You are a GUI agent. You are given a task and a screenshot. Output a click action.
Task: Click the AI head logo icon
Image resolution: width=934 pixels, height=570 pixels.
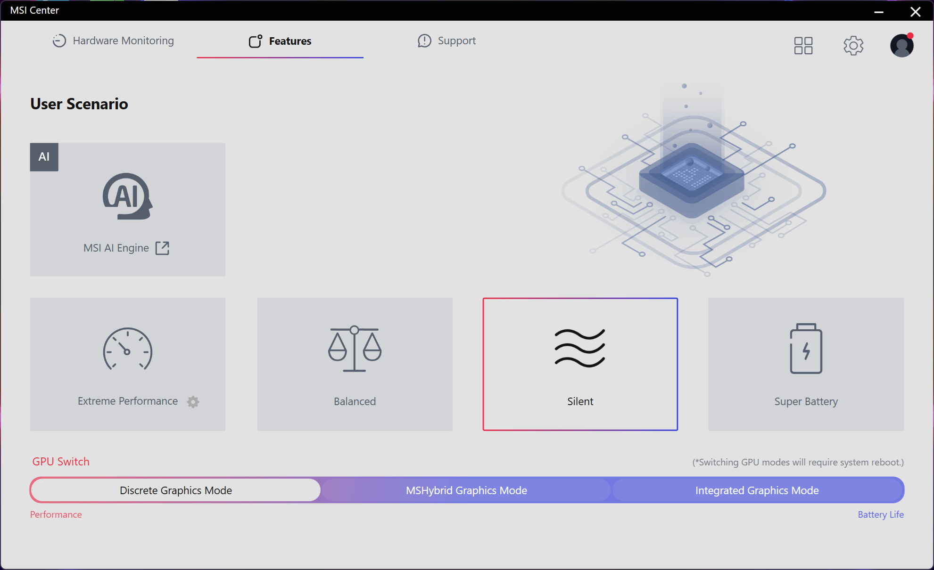(128, 196)
